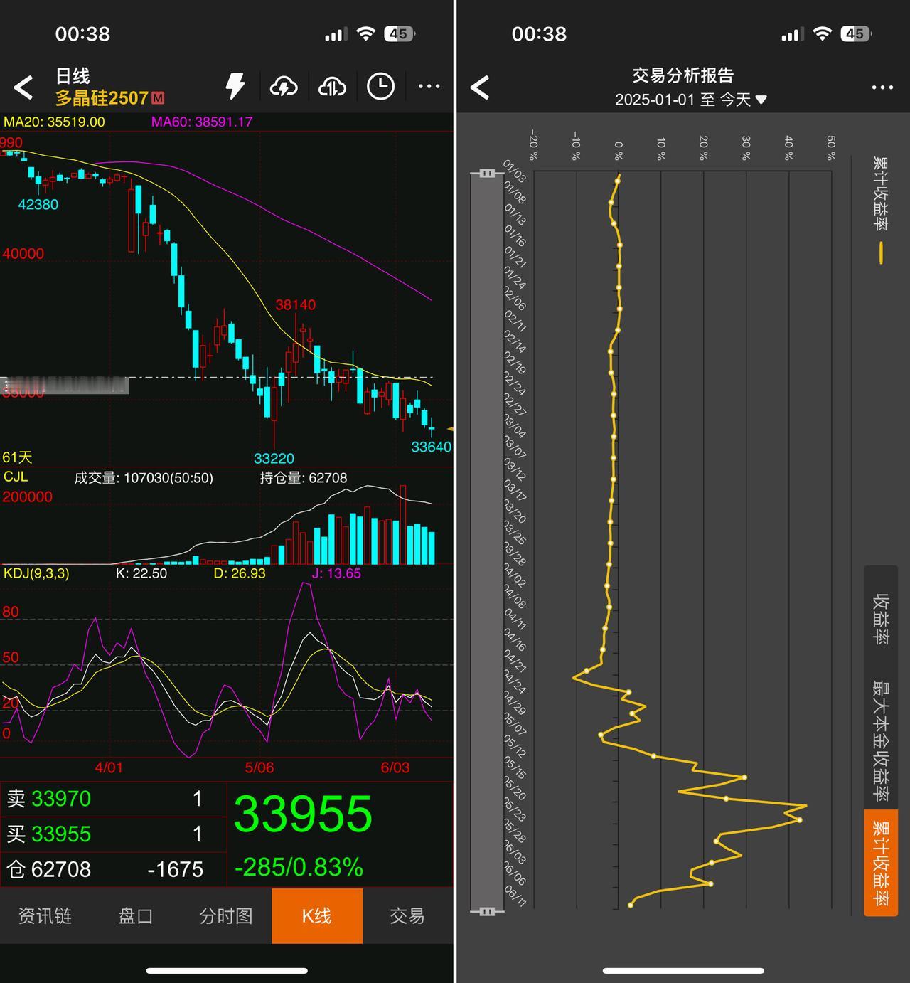Tap the 5/06 date axis label

(259, 767)
